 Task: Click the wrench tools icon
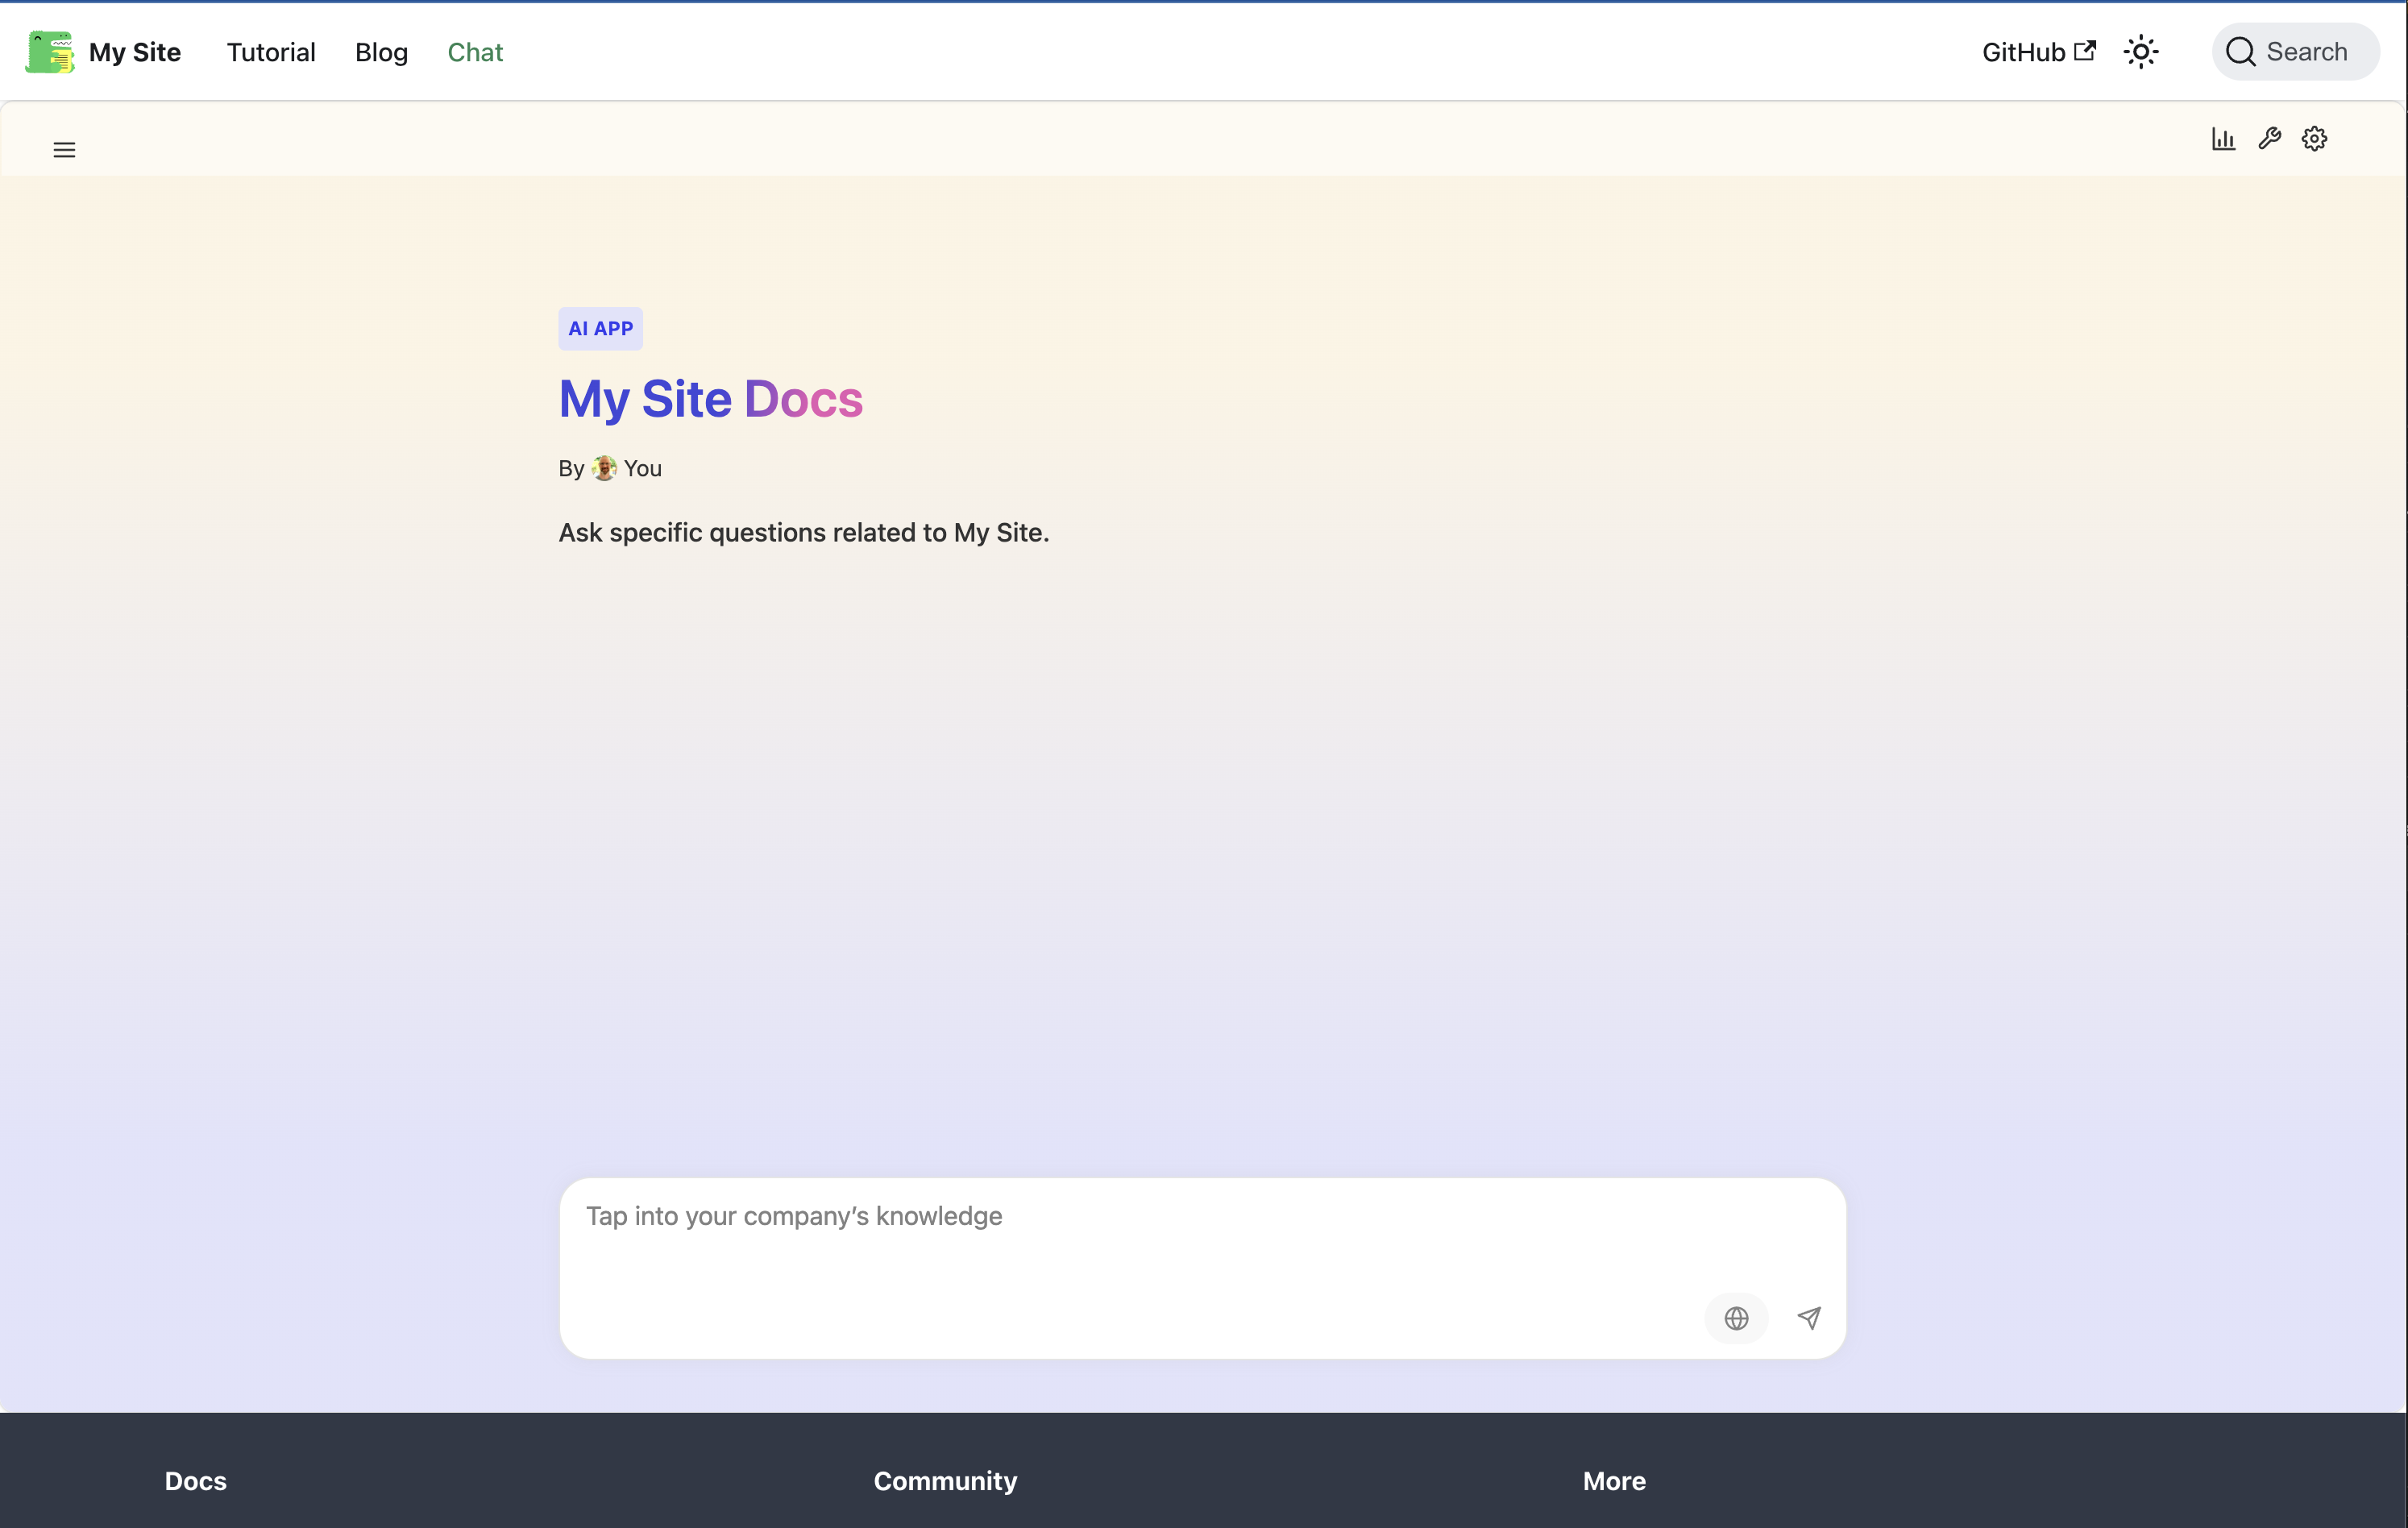tap(2269, 139)
